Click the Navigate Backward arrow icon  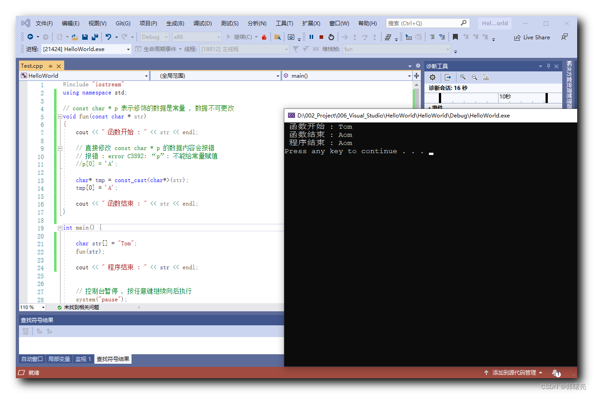30,37
